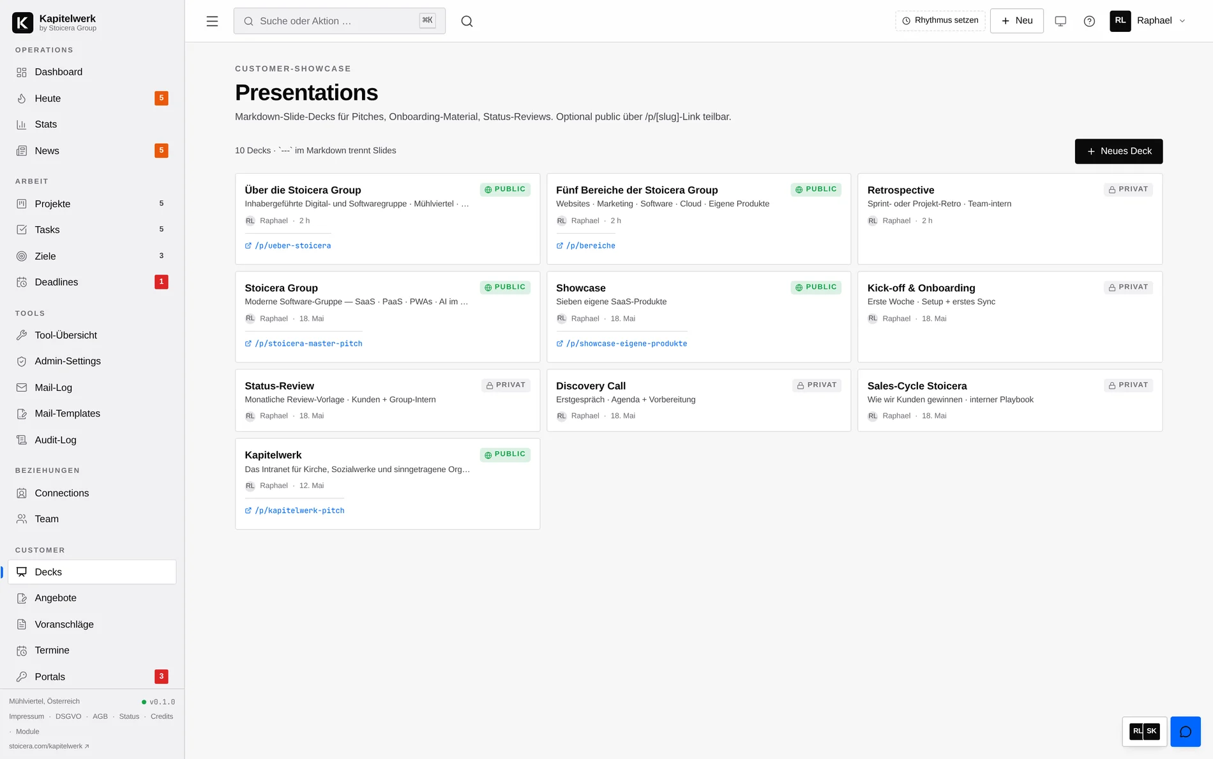The width and height of the screenshot is (1213, 759).
Task: Click external link icon for /p/bereiche
Action: click(x=560, y=245)
